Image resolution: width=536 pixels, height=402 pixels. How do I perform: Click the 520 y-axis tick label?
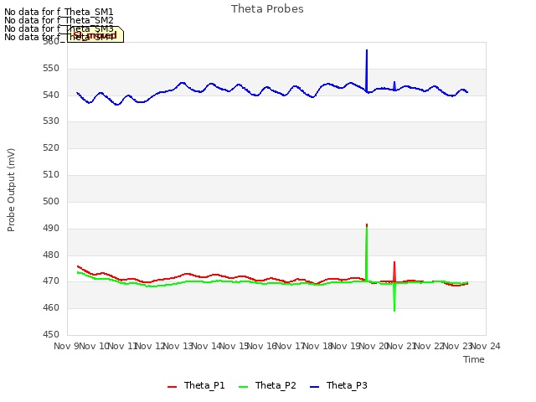click(51, 147)
